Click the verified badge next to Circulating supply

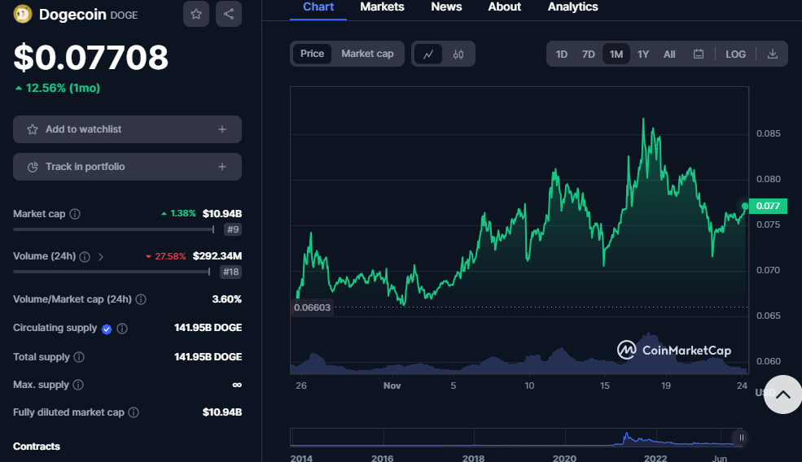click(x=107, y=329)
